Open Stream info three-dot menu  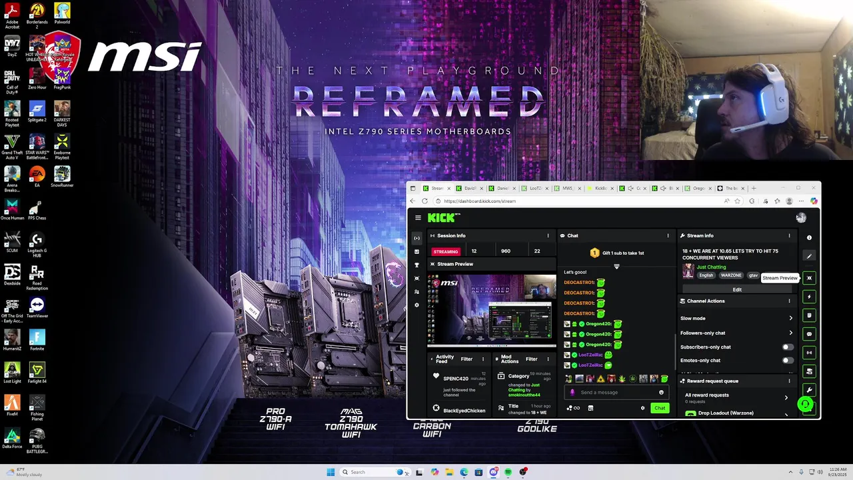789,235
